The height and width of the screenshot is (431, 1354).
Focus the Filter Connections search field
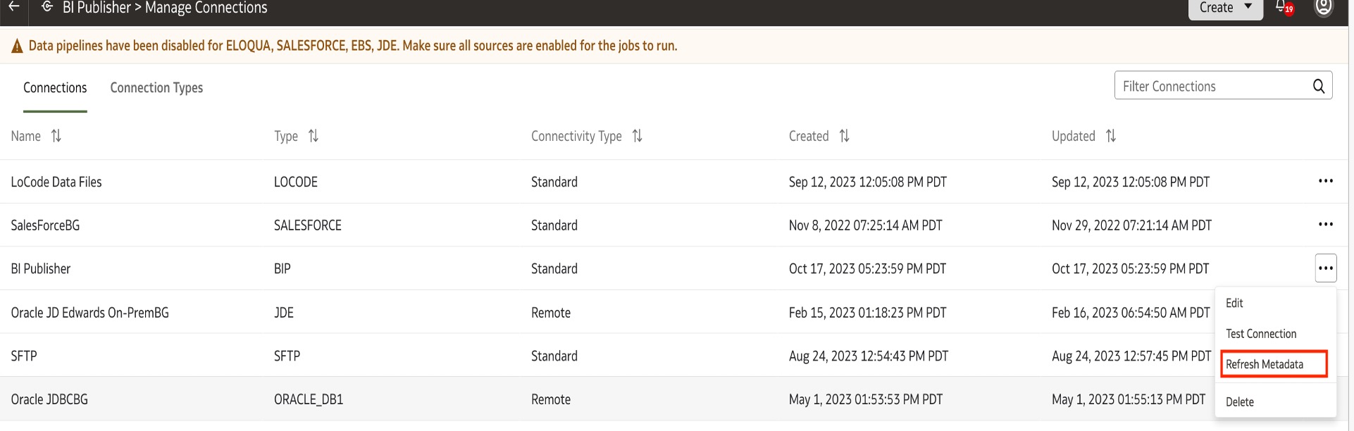[1210, 86]
